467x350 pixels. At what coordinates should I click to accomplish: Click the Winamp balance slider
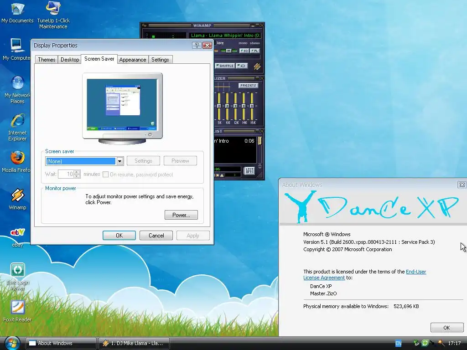tap(229, 51)
